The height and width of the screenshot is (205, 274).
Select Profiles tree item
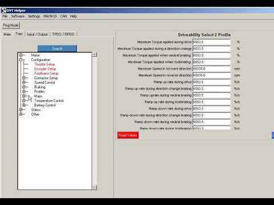39,92
